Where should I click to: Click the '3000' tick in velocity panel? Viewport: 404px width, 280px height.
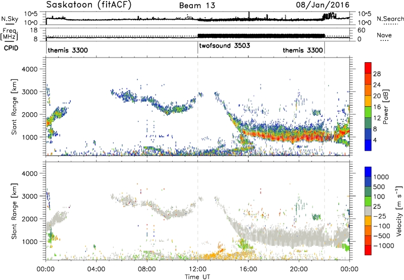(x=29, y=196)
